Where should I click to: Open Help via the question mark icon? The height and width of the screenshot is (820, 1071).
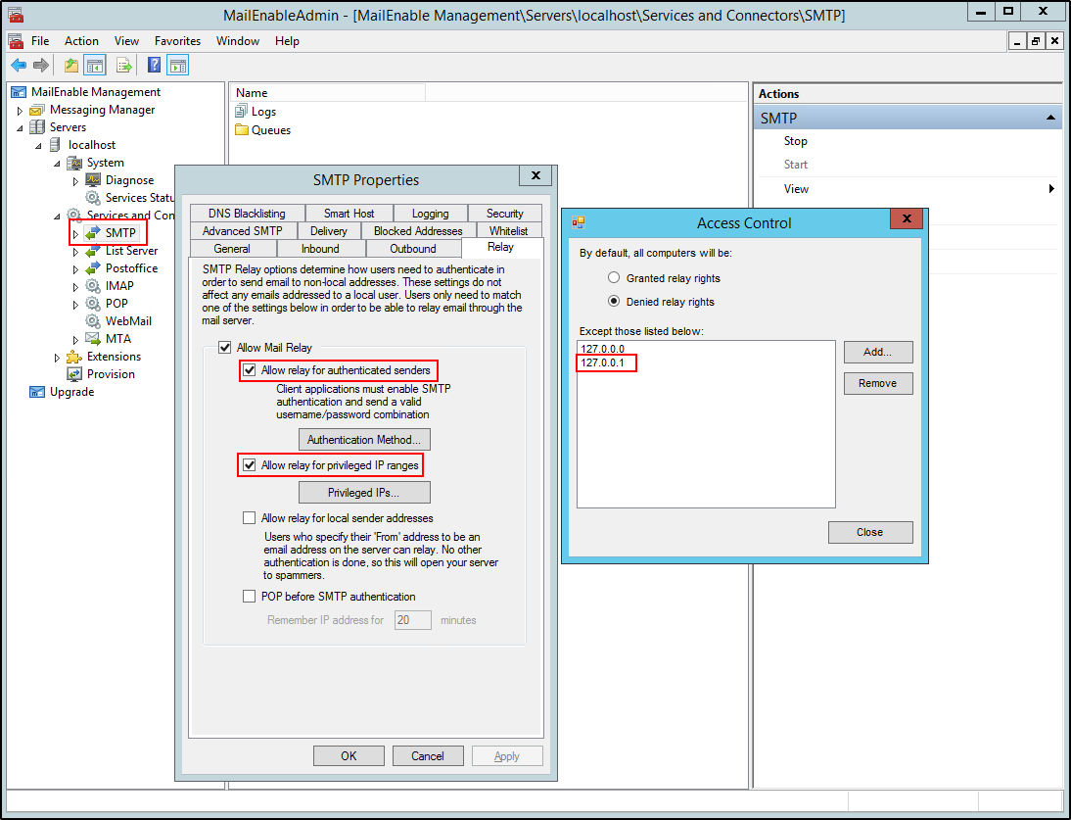click(x=154, y=66)
